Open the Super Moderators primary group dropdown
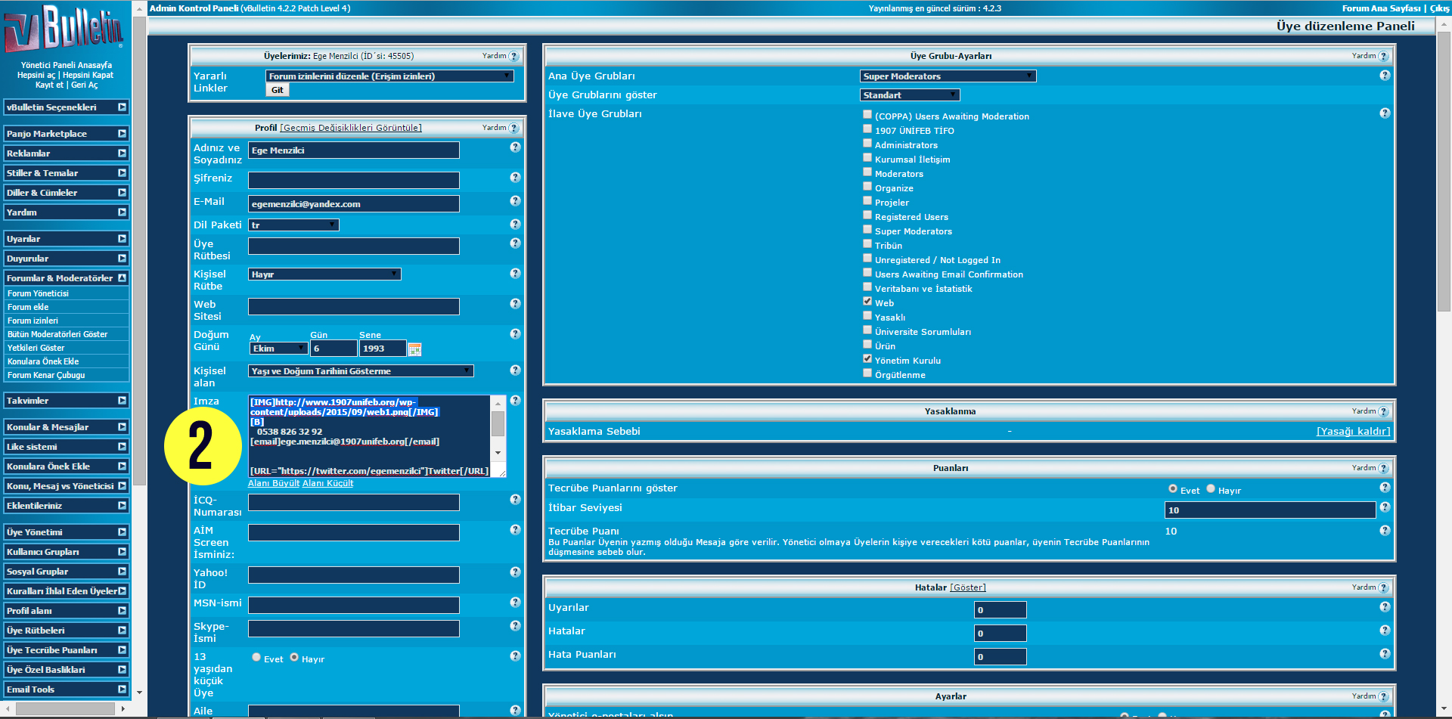 [x=948, y=76]
